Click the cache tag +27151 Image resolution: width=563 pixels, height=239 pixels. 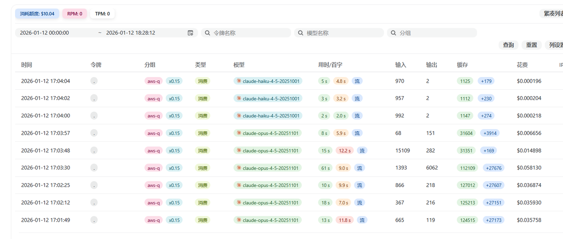tap(494, 202)
